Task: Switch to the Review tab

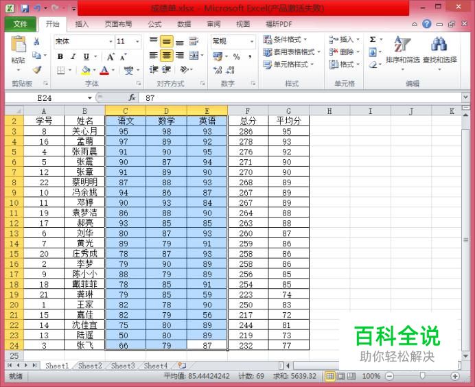Action: point(213,24)
